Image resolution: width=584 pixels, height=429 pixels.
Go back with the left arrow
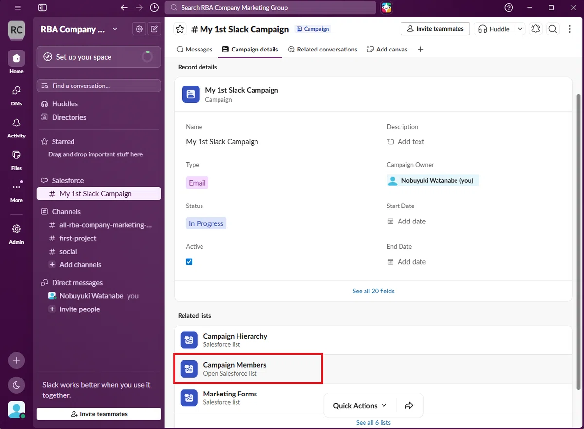coord(124,8)
